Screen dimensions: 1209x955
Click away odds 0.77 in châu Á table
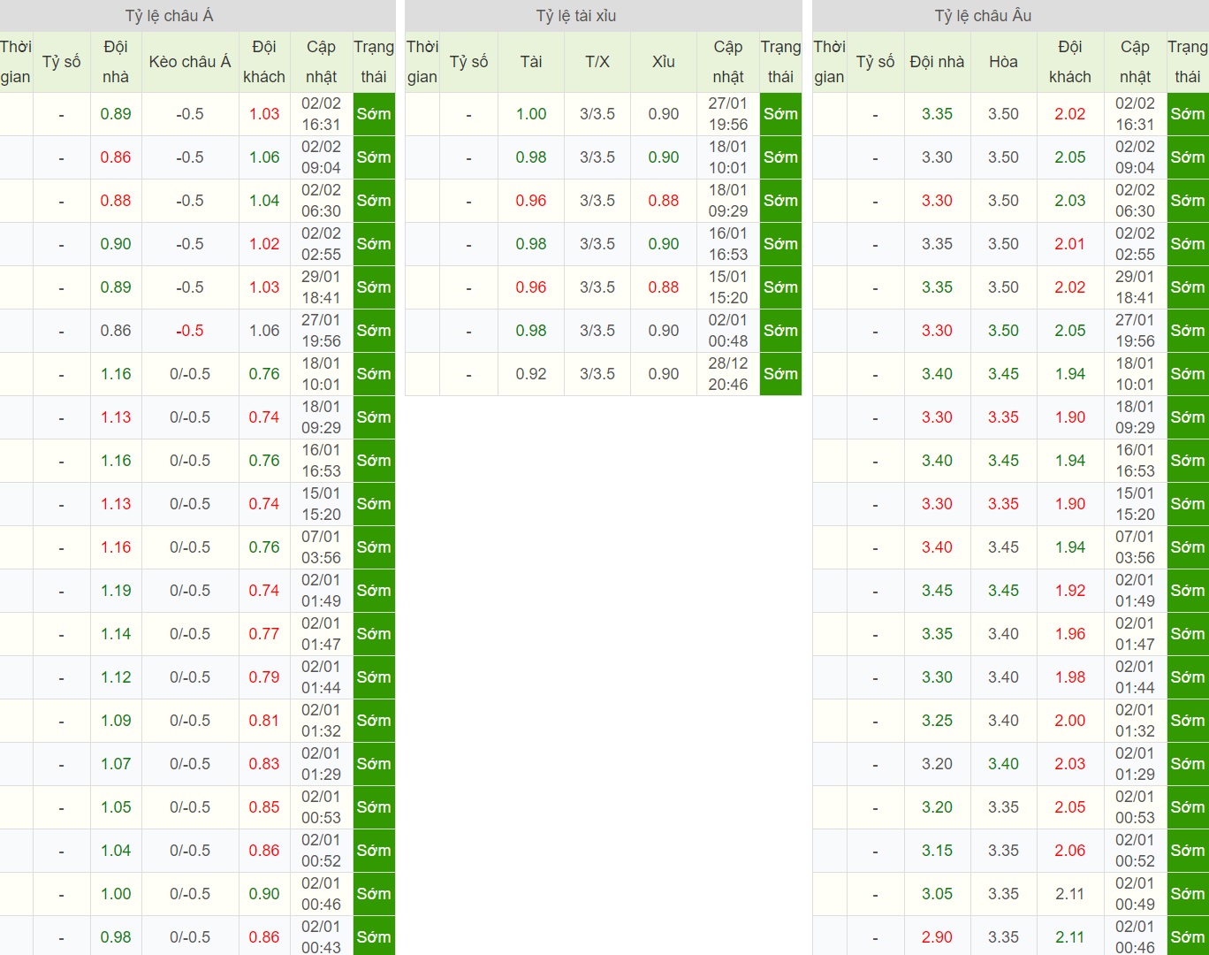tap(264, 634)
